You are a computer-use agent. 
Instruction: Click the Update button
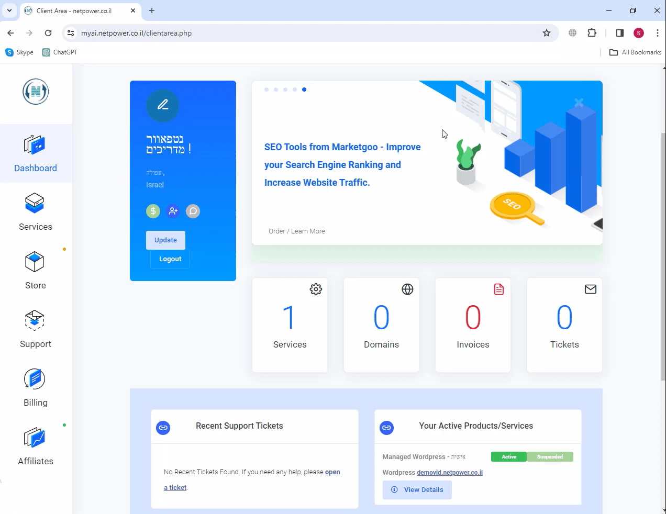(165, 240)
